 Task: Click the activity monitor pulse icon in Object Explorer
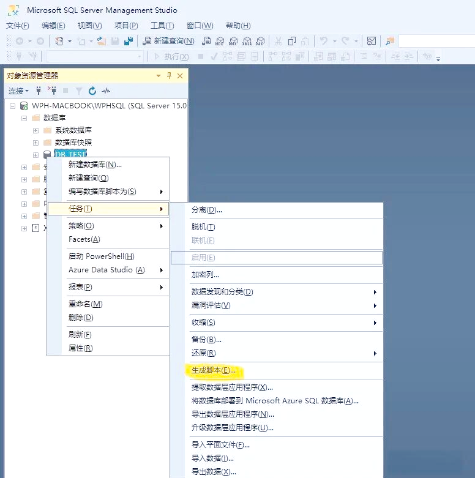(106, 91)
